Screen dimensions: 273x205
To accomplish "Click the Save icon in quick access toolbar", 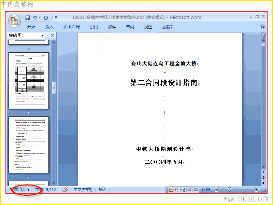I will coord(27,18).
